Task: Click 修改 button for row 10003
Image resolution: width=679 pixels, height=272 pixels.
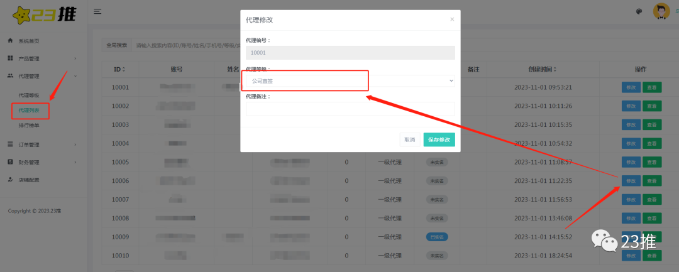Action: [x=631, y=124]
